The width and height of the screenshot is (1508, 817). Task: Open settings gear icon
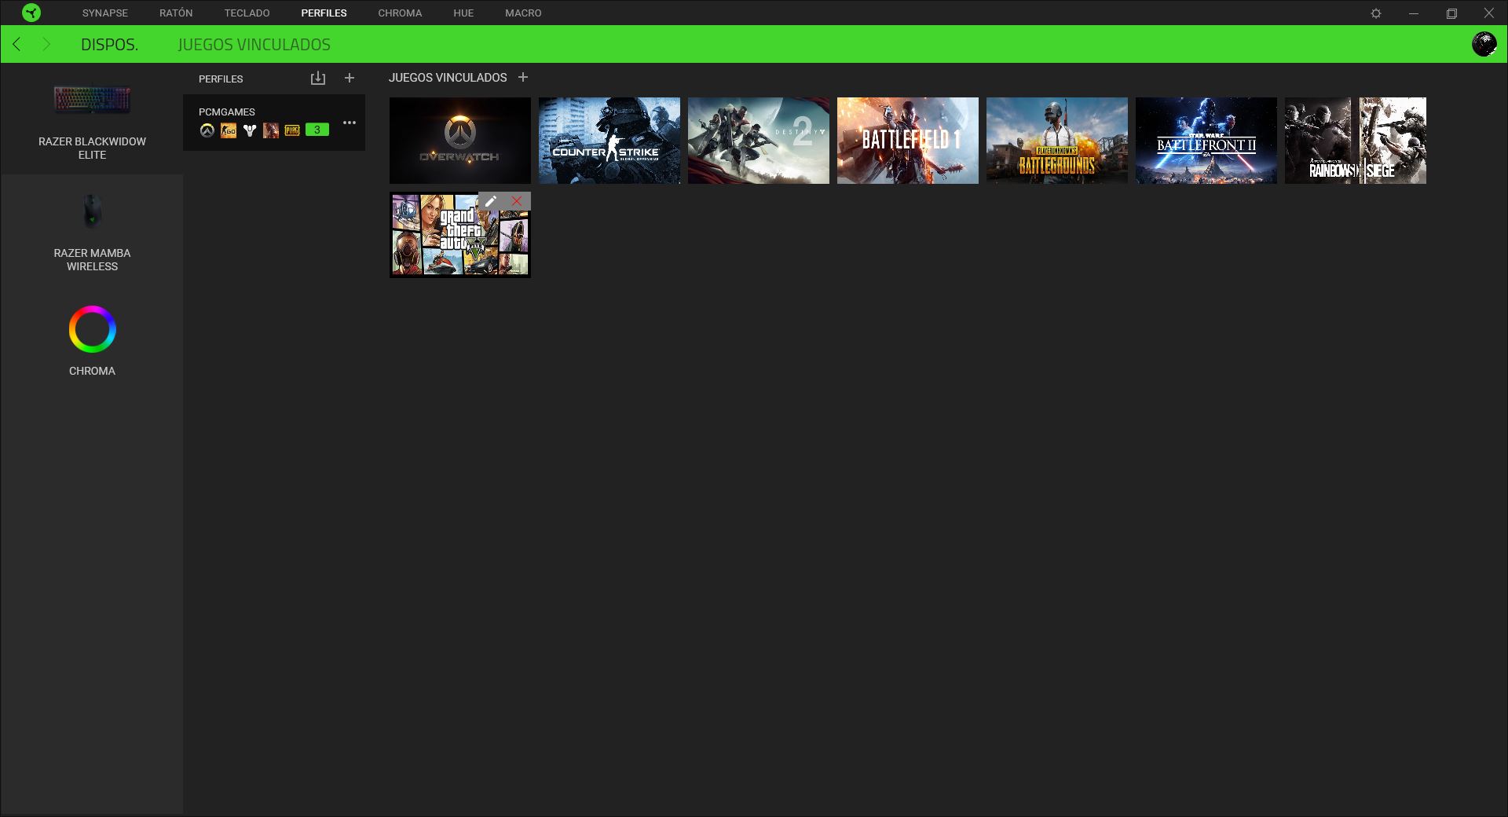[x=1376, y=13]
